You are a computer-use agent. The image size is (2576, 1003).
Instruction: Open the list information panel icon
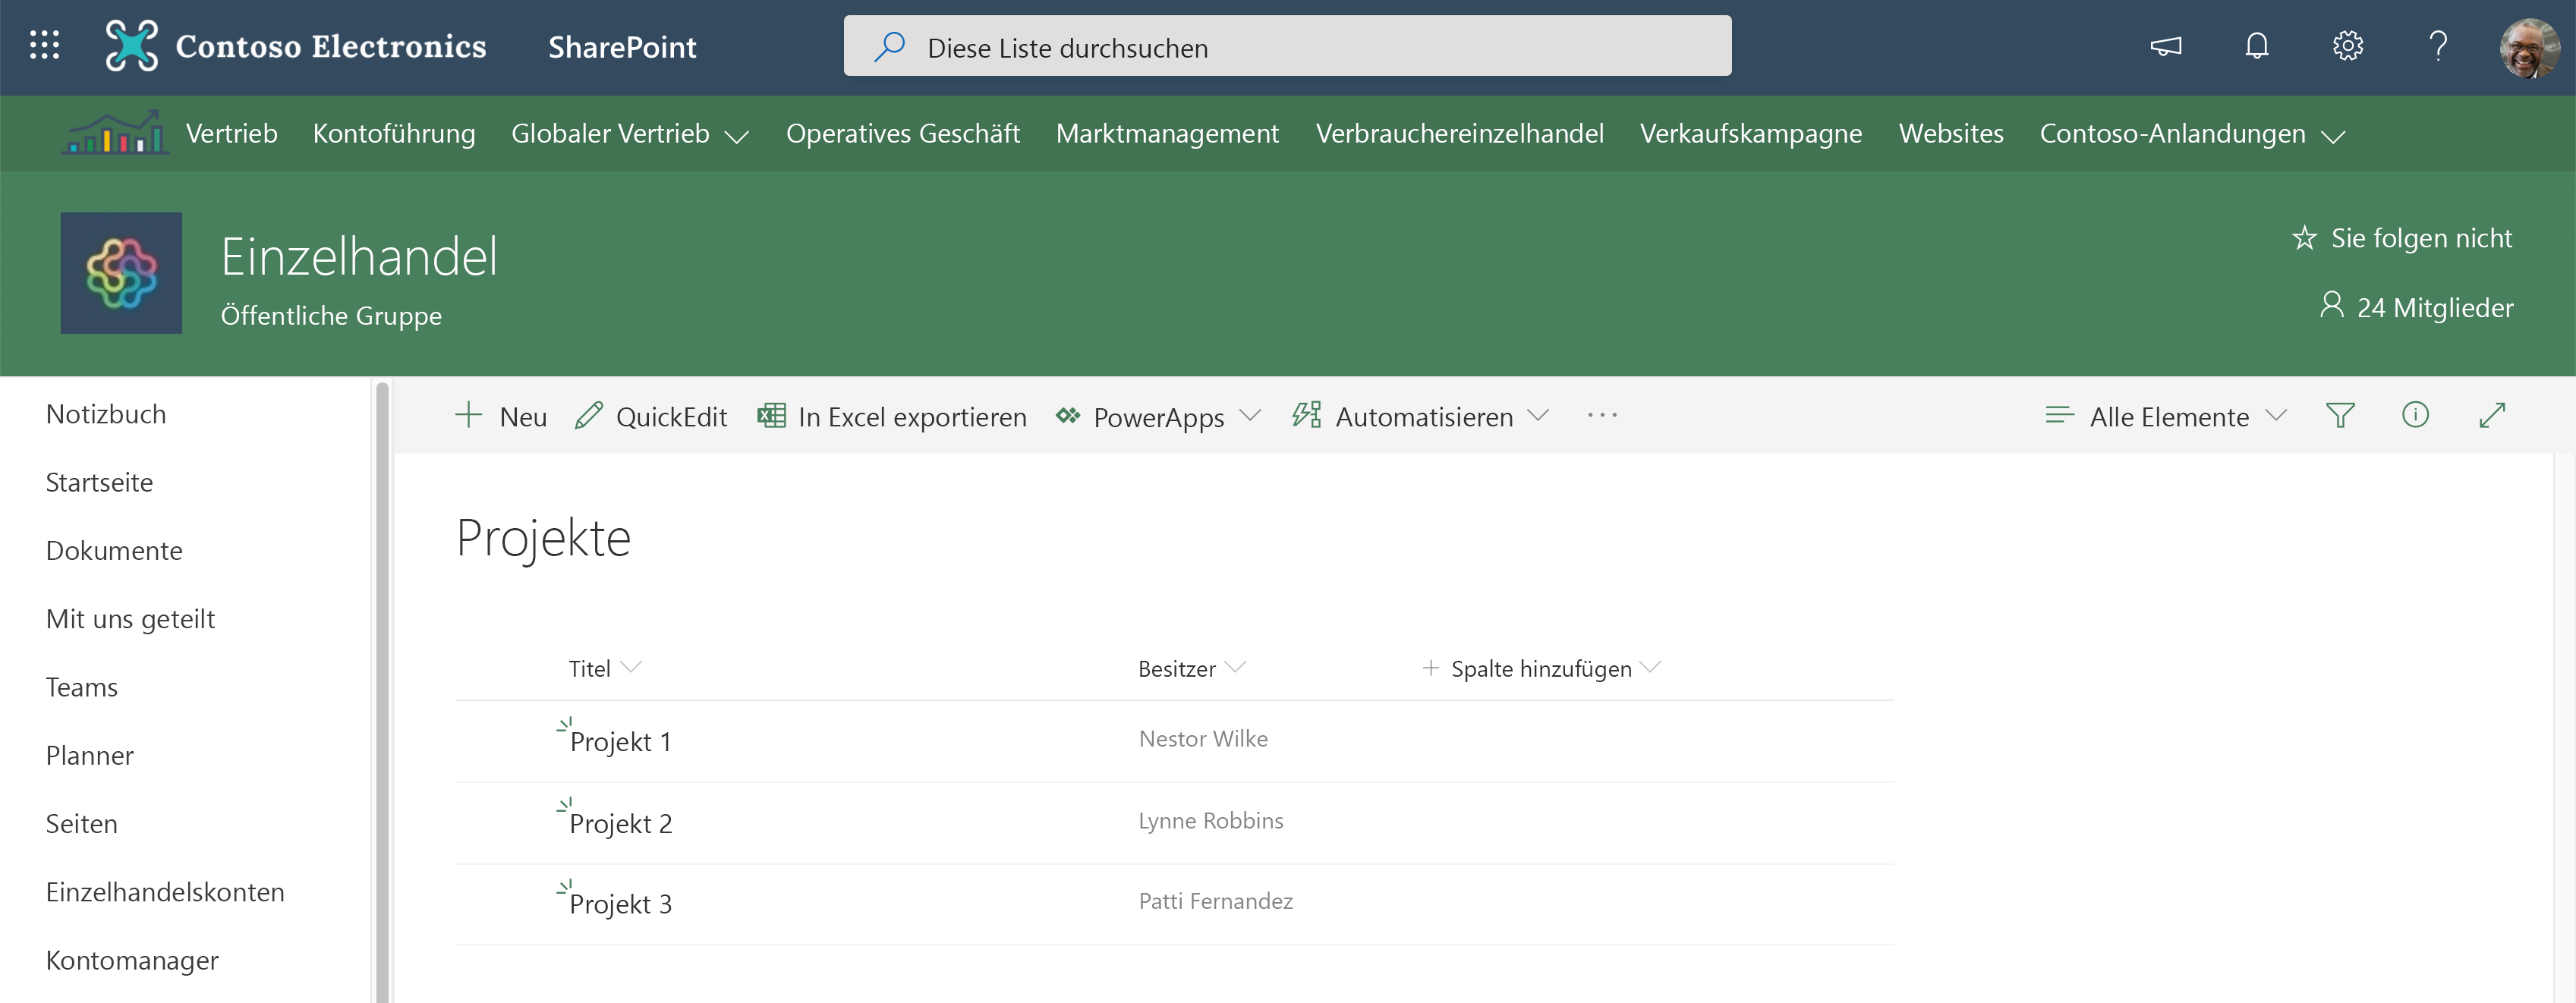(2417, 415)
